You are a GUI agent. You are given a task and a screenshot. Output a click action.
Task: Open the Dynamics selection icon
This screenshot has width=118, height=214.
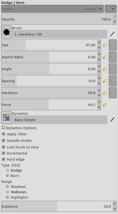click(x=6, y=118)
